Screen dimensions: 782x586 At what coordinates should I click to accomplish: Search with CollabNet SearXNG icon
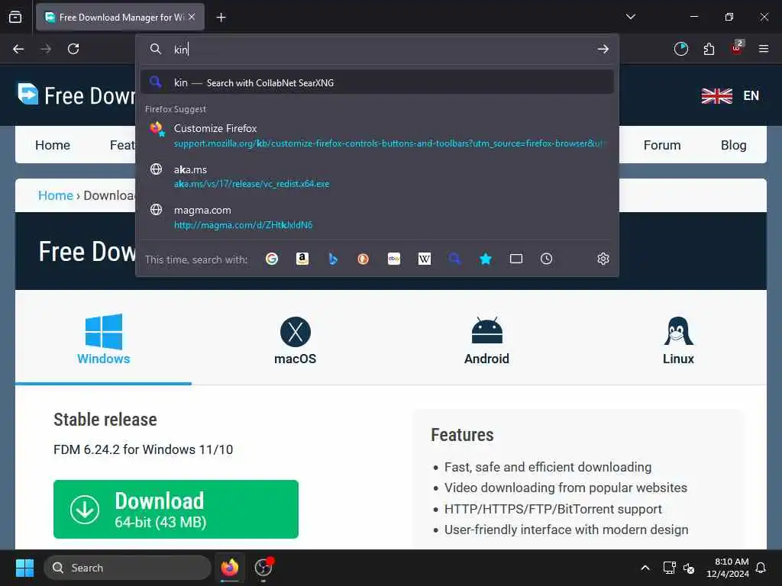455,259
